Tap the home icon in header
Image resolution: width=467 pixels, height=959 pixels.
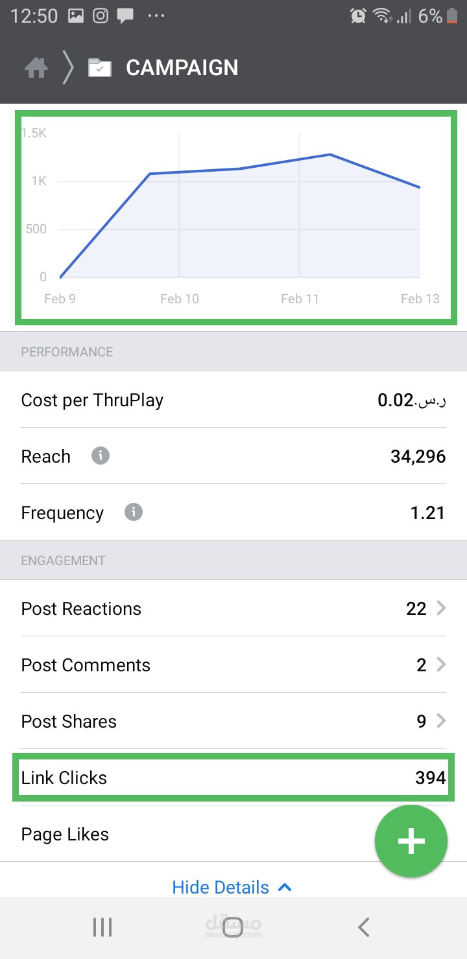point(36,68)
